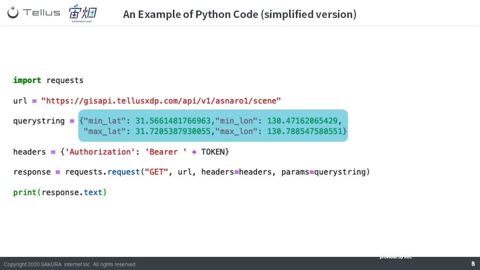Click the Tellus logo
The height and width of the screenshot is (270, 480).
(x=34, y=12)
